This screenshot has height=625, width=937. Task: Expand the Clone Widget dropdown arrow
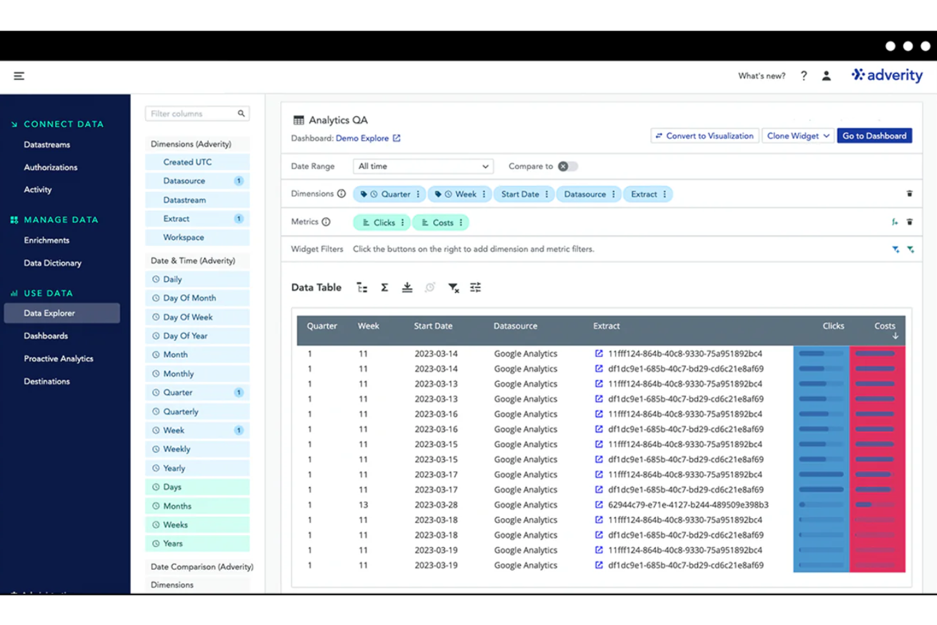pyautogui.click(x=825, y=136)
